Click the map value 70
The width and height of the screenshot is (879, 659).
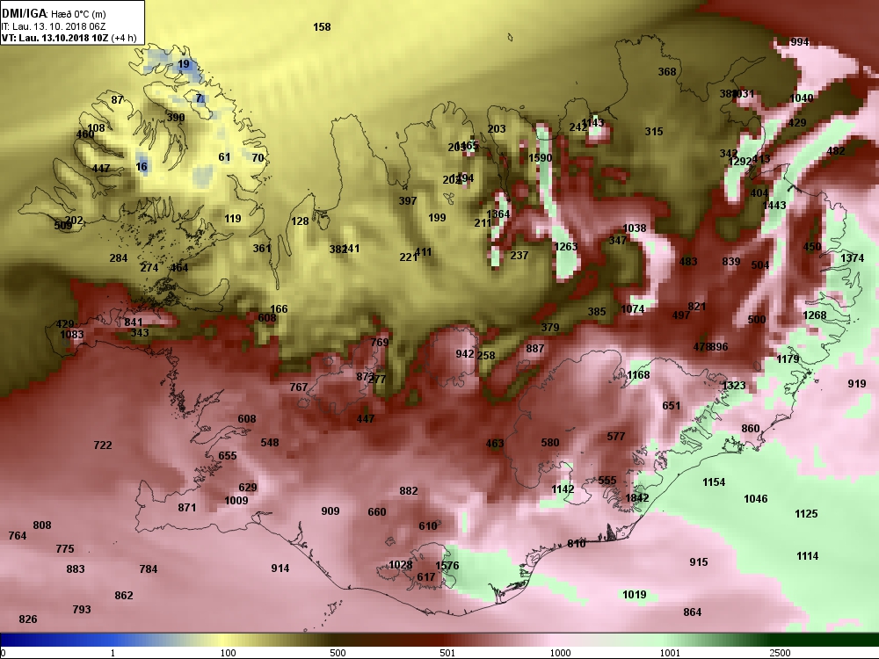pos(258,158)
